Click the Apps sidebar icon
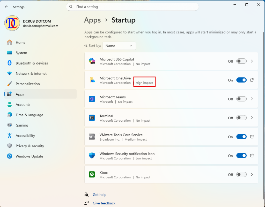 (x=10, y=94)
